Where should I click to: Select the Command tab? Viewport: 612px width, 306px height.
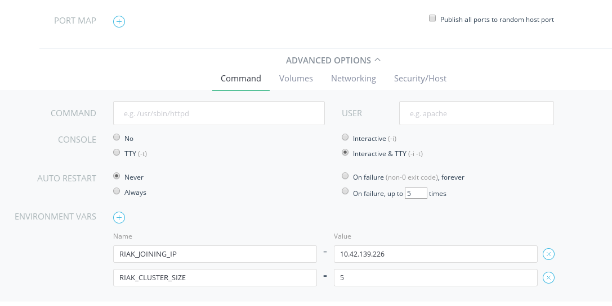240,79
